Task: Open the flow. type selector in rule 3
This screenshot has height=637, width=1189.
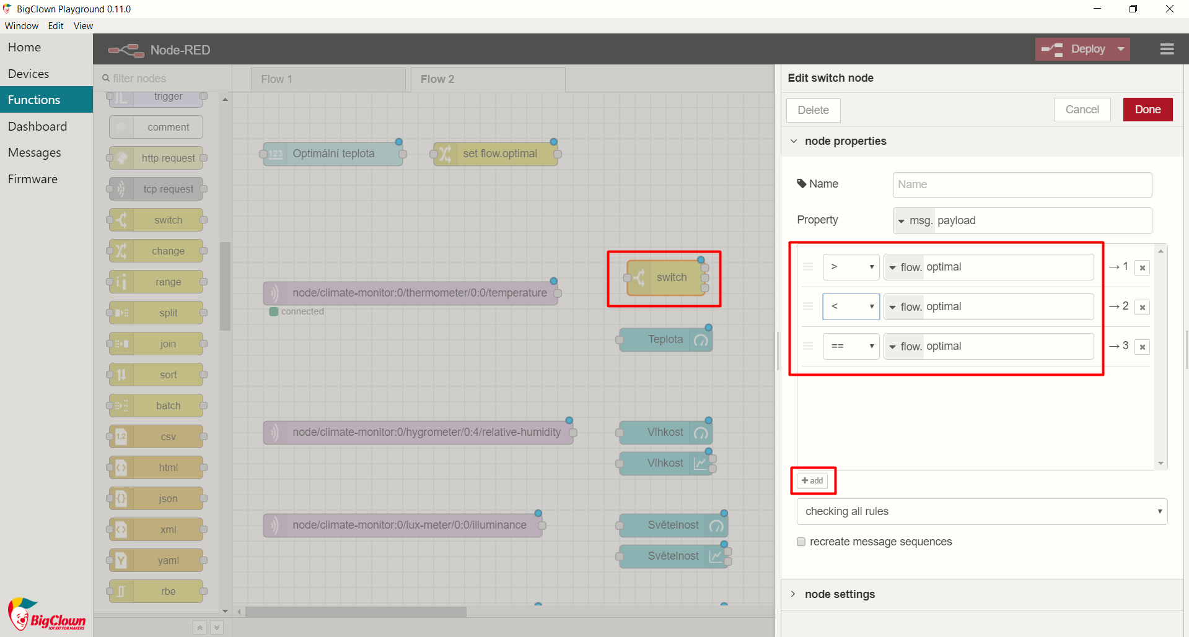Action: [905, 346]
